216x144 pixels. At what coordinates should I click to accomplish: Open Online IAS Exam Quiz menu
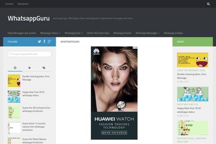[x=98, y=33]
